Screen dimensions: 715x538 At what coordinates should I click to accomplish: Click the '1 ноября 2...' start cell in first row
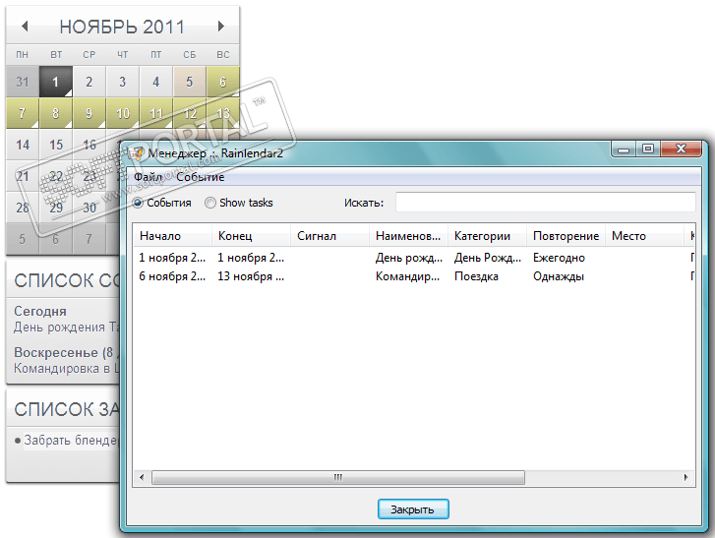tap(172, 258)
